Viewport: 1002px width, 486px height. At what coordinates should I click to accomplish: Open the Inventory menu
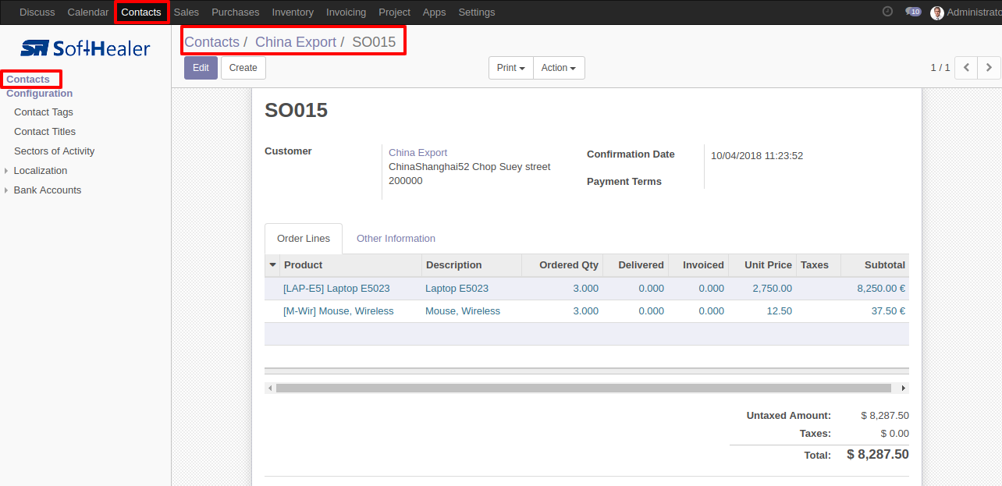[293, 12]
